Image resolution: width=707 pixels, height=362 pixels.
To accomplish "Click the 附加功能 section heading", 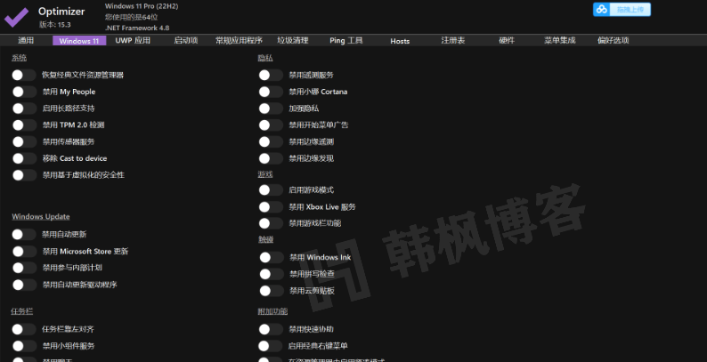I will click(x=272, y=311).
